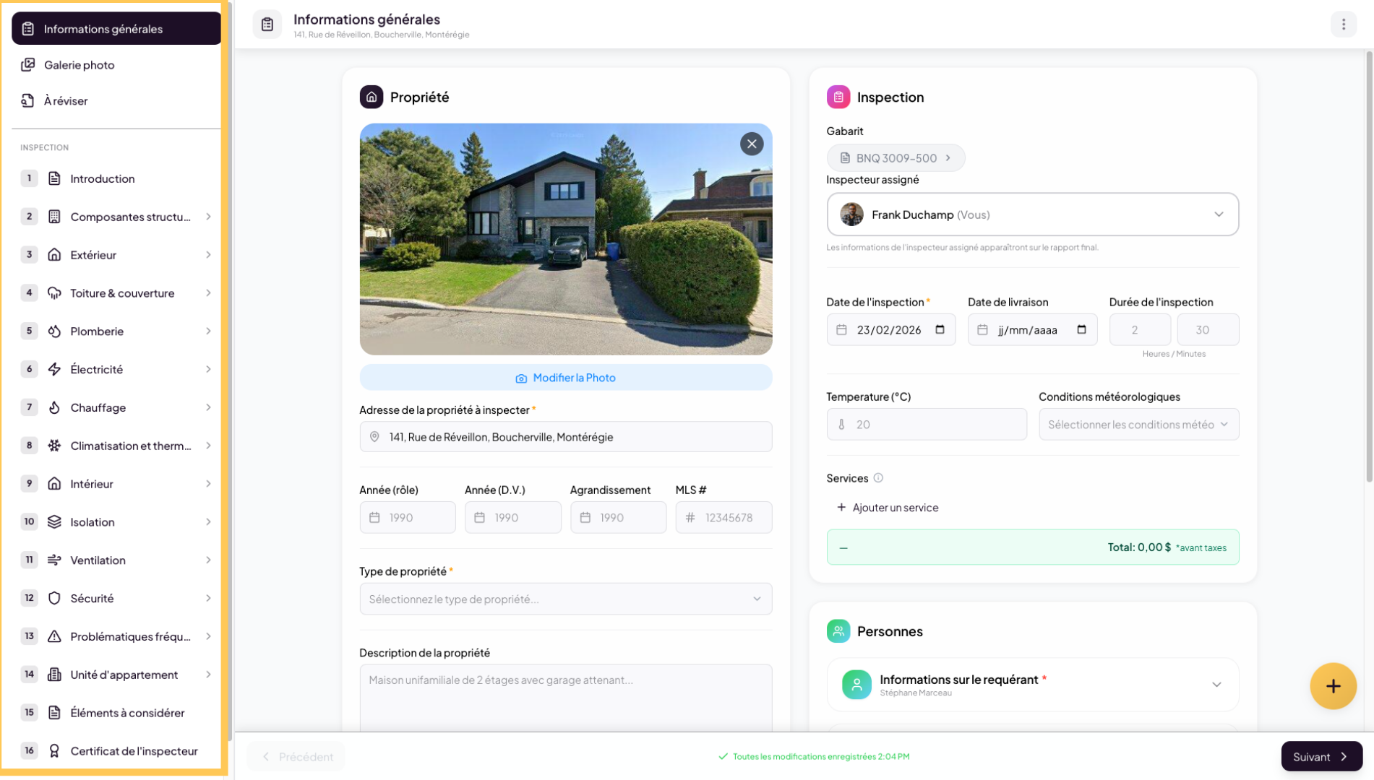Open the Type de propriété dropdown
The image size is (1374, 780).
click(x=565, y=599)
